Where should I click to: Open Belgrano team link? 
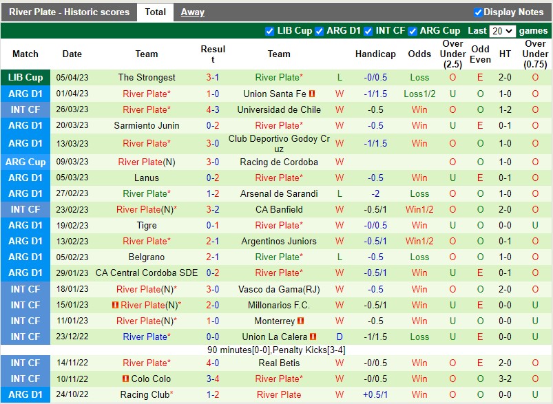pos(147,257)
